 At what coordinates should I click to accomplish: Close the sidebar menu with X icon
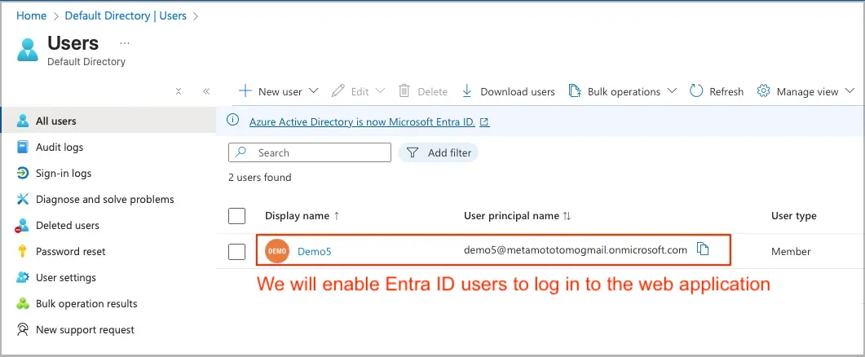click(x=179, y=92)
